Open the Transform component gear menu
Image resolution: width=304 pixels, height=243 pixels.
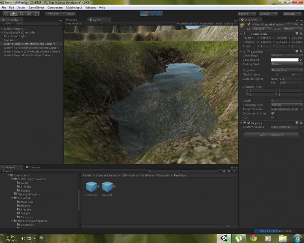pos(301,34)
